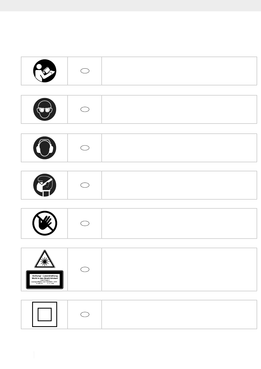This screenshot has height=369, width=261.
Task: Click the laser warning triangle
Action: (45, 259)
